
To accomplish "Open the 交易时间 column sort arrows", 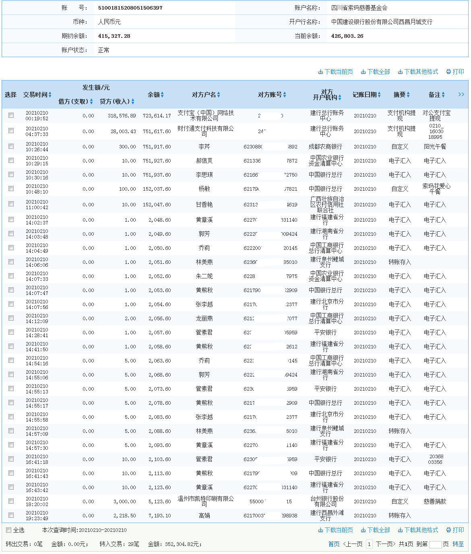I will coord(51,94).
